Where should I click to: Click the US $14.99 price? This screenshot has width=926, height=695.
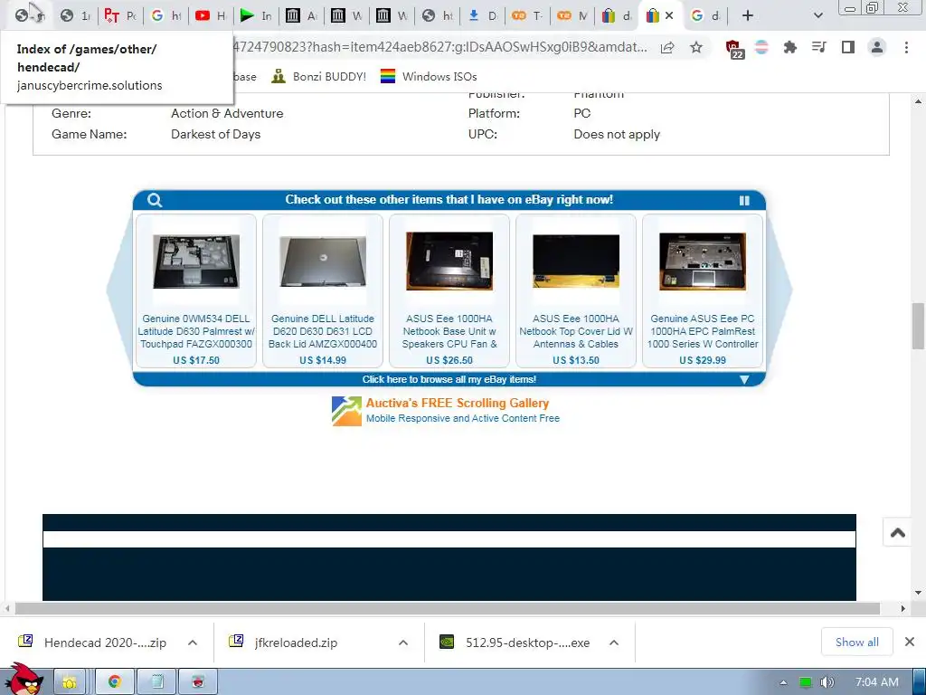click(x=323, y=360)
